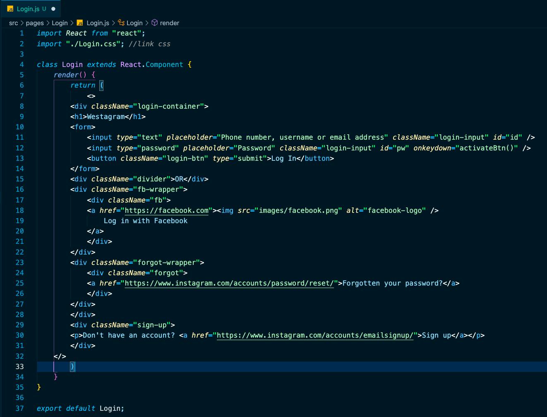Click line number 4 in the gutter
This screenshot has height=417, width=547.
coord(22,64)
